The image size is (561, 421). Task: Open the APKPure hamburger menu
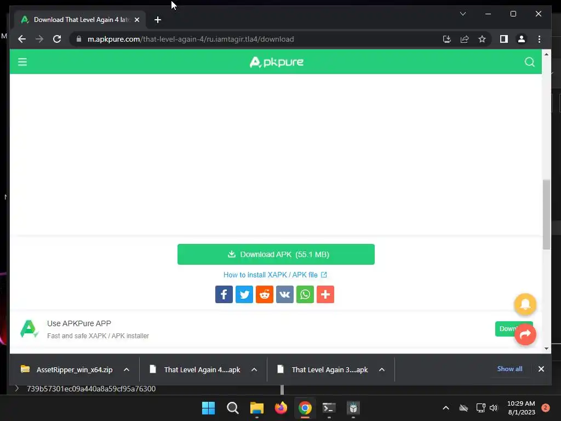point(22,62)
